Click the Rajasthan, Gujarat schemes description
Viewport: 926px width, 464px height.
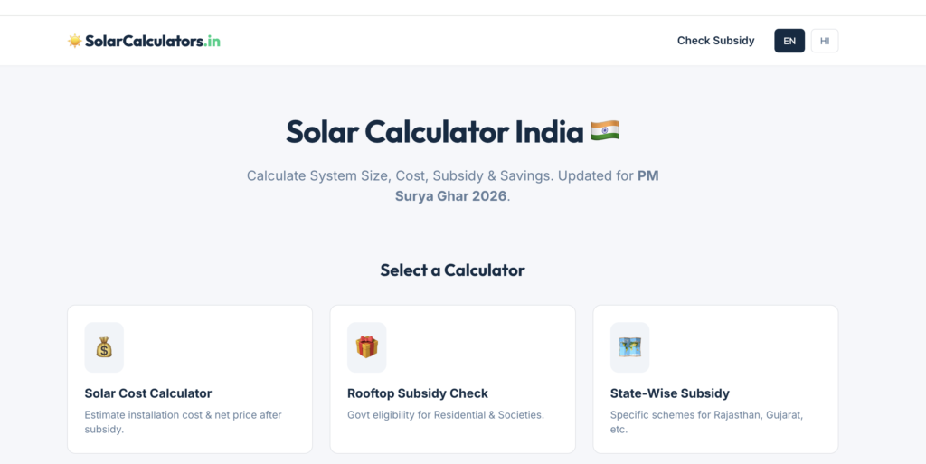coord(706,421)
